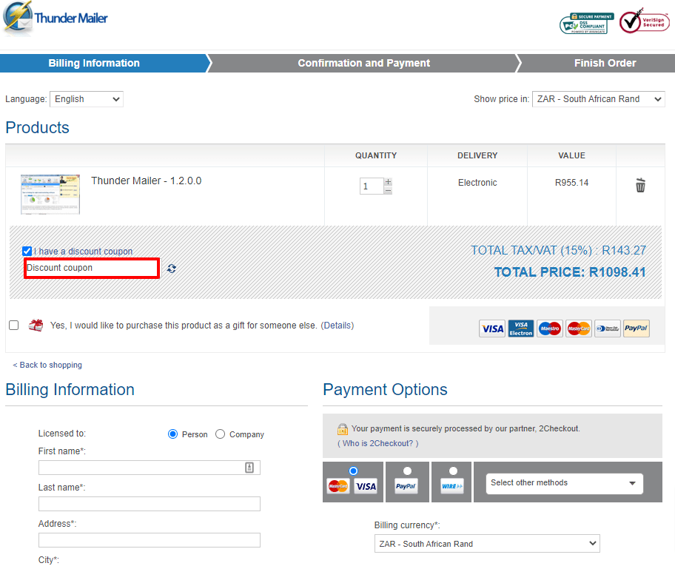Open the 'Show price in' currency dropdown
The height and width of the screenshot is (566, 675).
[598, 98]
